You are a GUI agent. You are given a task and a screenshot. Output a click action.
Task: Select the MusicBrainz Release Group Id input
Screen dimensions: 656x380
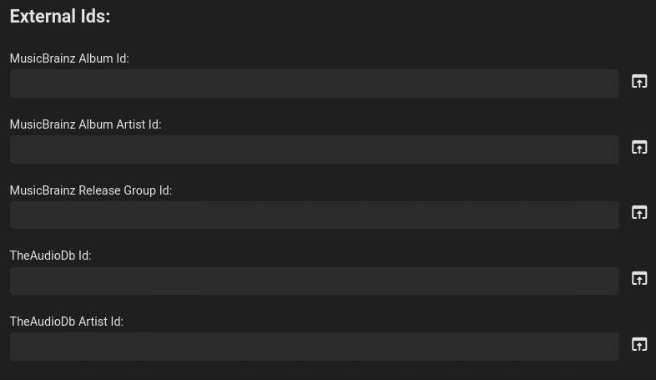coord(314,215)
